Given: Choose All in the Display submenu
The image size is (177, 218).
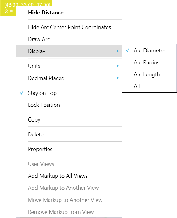Looking at the screenshot, I should pyautogui.click(x=149, y=86).
